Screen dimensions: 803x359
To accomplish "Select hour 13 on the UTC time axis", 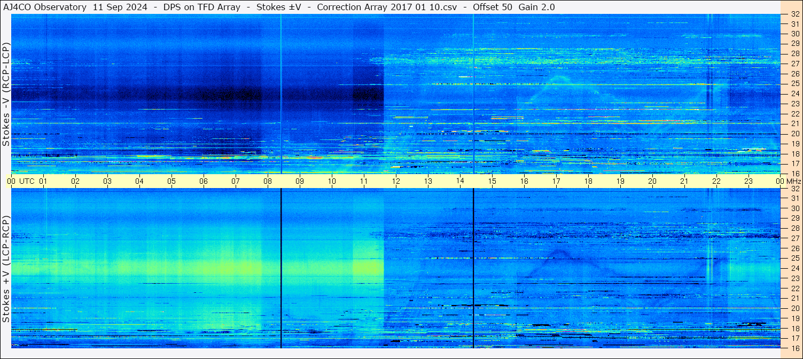I will (x=428, y=181).
